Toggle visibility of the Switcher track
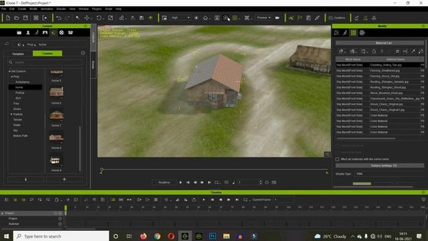428x241 pixels. pyautogui.click(x=60, y=224)
